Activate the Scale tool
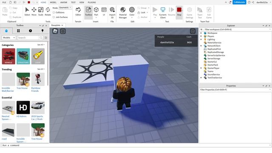 [x=41, y=11]
